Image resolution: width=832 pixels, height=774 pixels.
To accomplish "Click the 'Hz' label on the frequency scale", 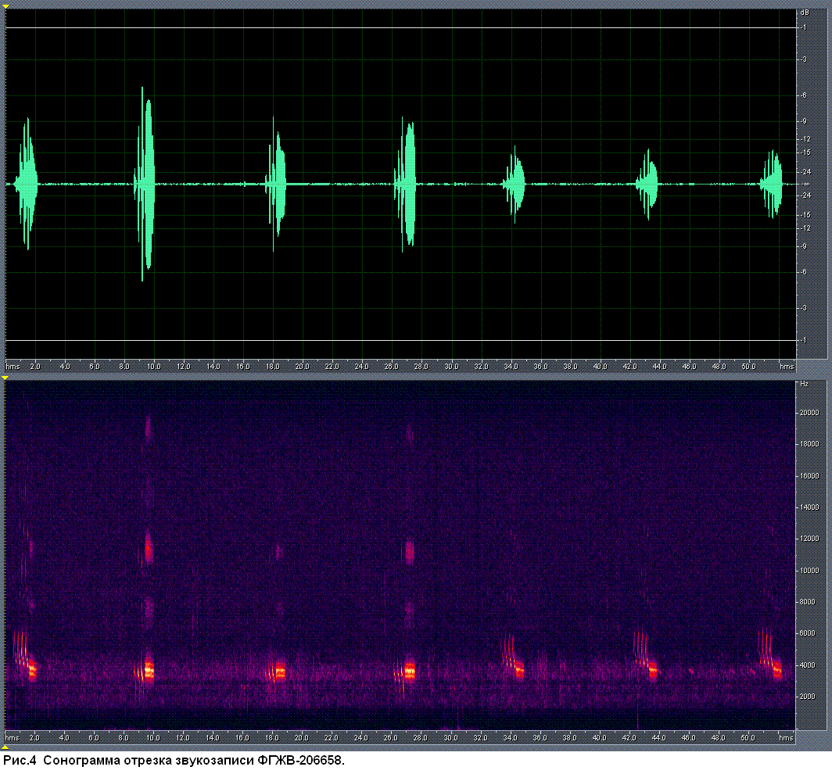I will point(803,385).
